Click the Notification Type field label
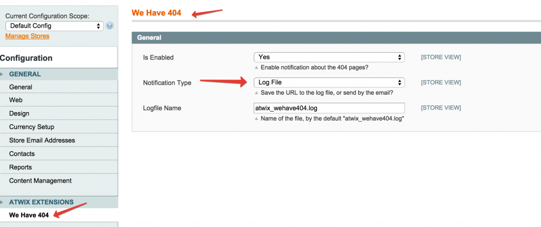Image resolution: width=541 pixels, height=227 pixels. 167,83
